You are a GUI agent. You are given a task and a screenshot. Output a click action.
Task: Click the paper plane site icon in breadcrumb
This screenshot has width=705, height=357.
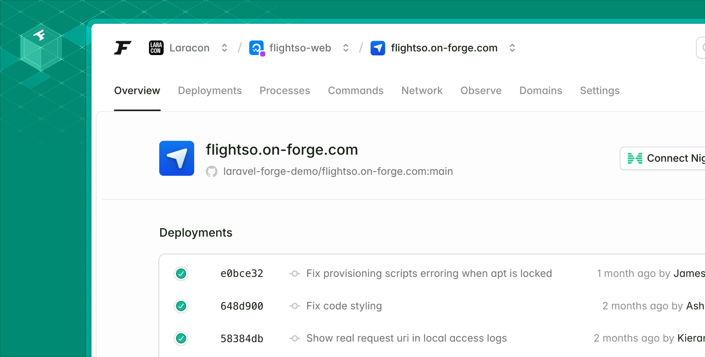click(x=378, y=48)
